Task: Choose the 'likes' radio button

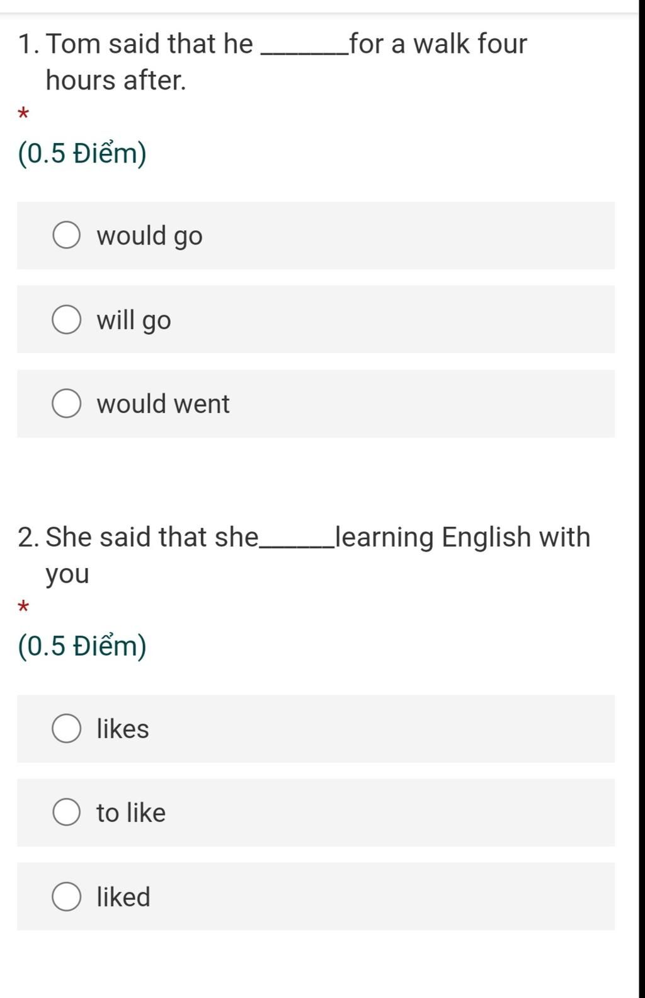Action: pos(66,729)
